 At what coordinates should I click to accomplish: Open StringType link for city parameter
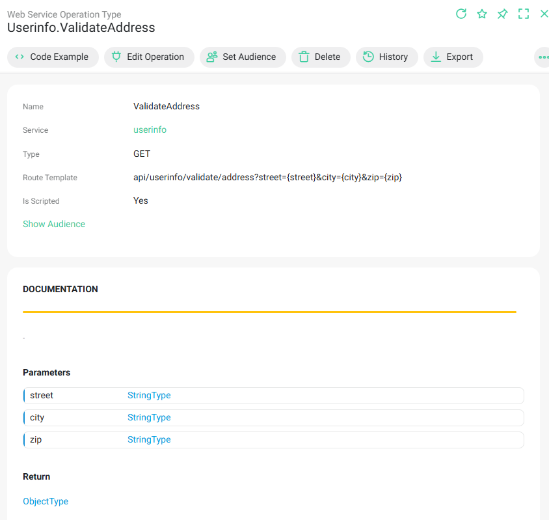[149, 418]
